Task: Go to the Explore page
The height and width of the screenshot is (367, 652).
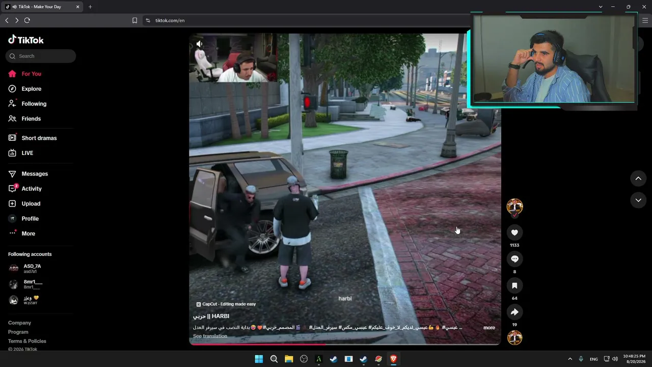Action: click(x=24, y=89)
